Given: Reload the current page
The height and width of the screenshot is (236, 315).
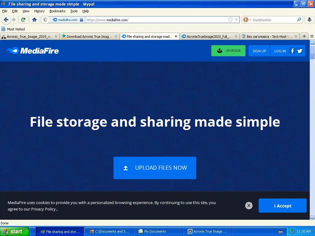Looking at the screenshot, I should pyautogui.click(x=23, y=20).
